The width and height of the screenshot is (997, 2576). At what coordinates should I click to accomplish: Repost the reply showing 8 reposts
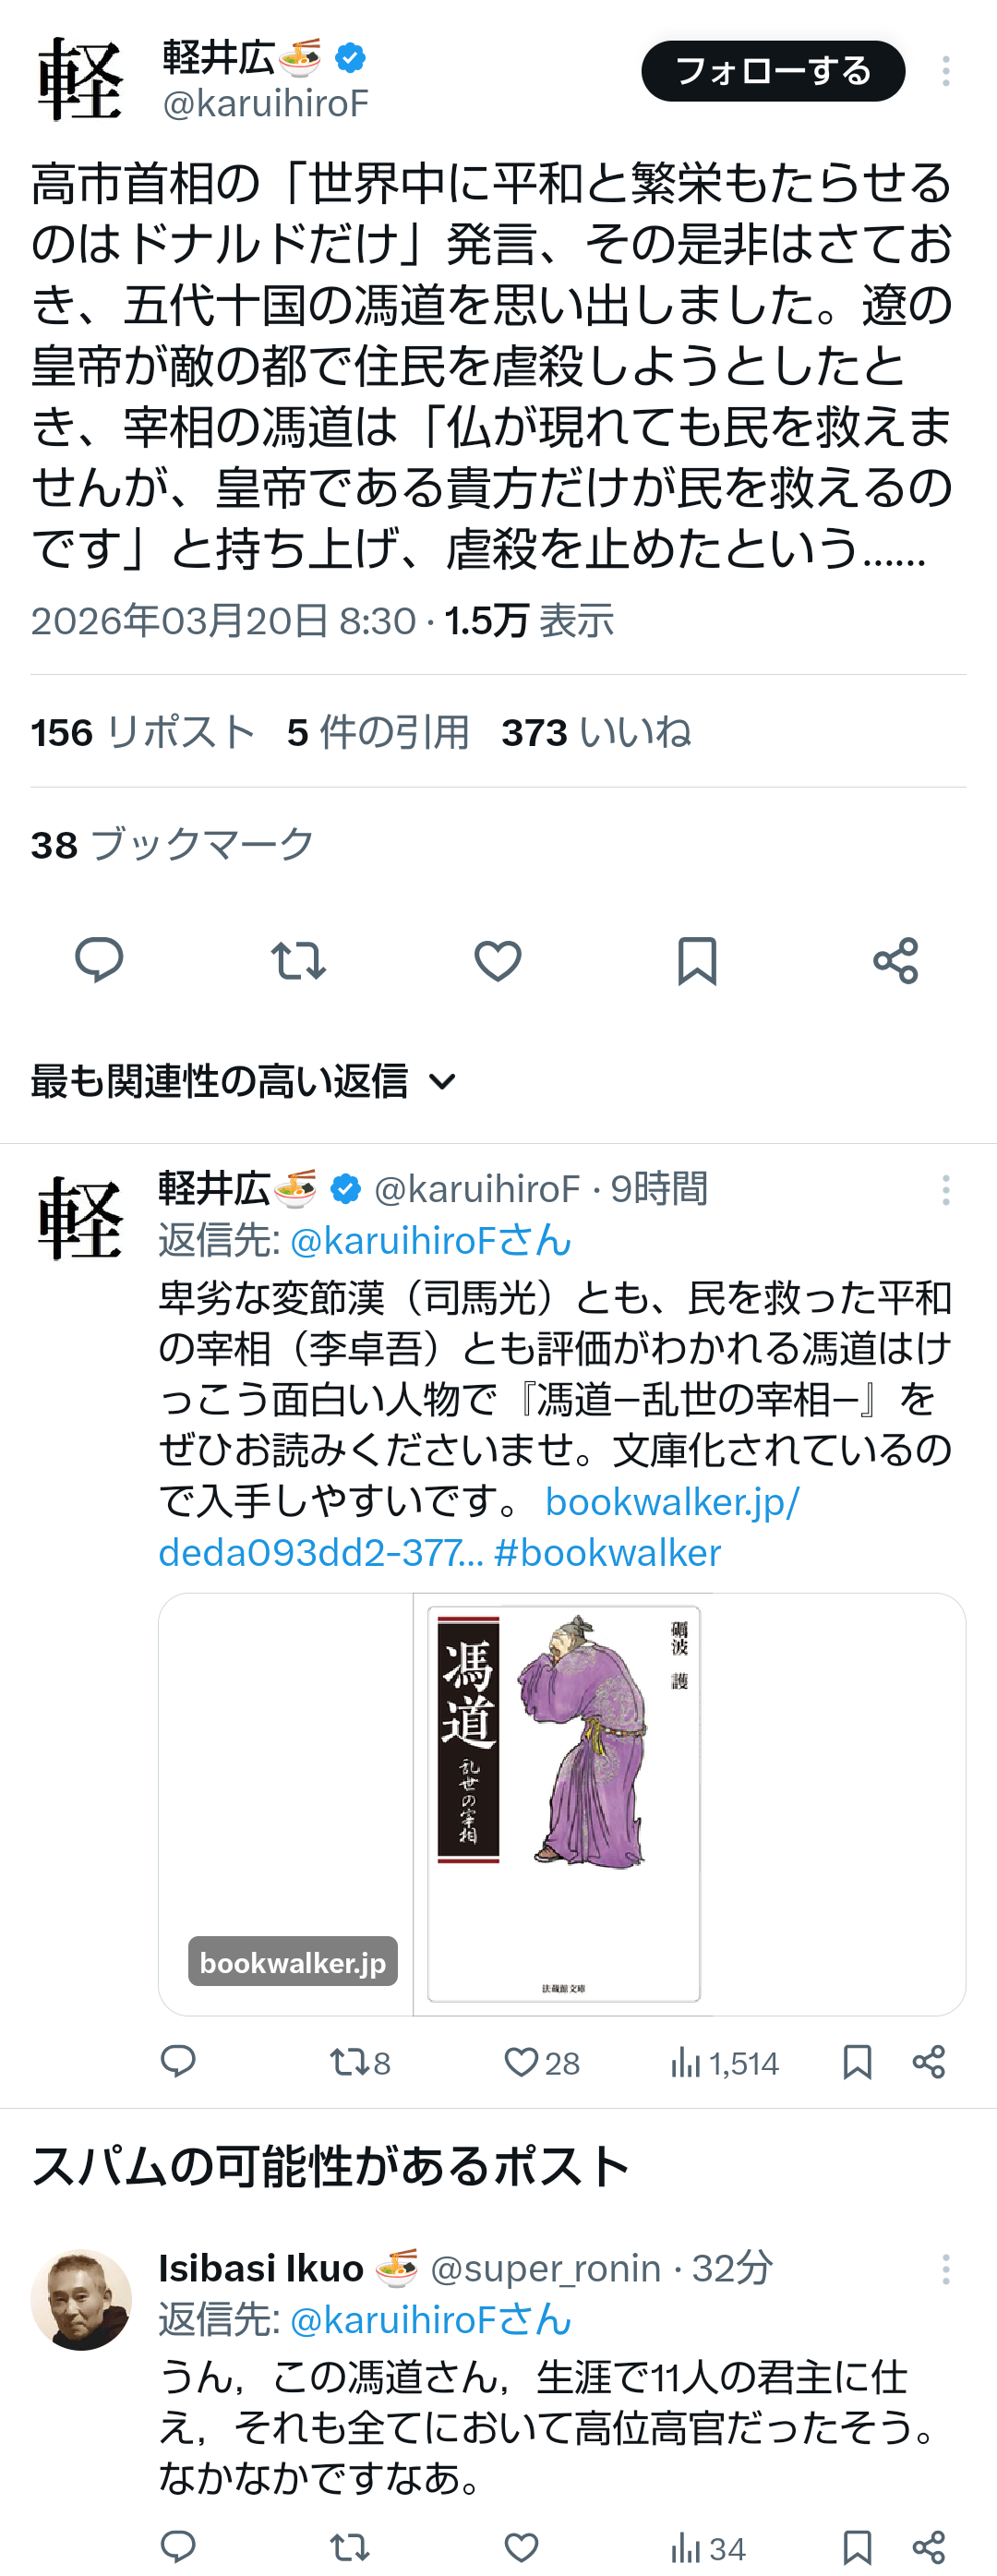[x=360, y=2063]
